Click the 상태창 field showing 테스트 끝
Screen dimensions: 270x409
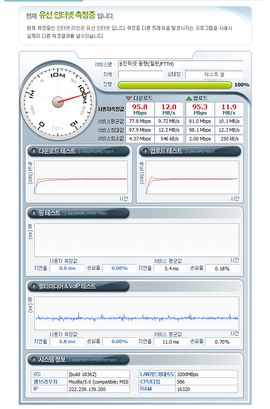coord(214,75)
